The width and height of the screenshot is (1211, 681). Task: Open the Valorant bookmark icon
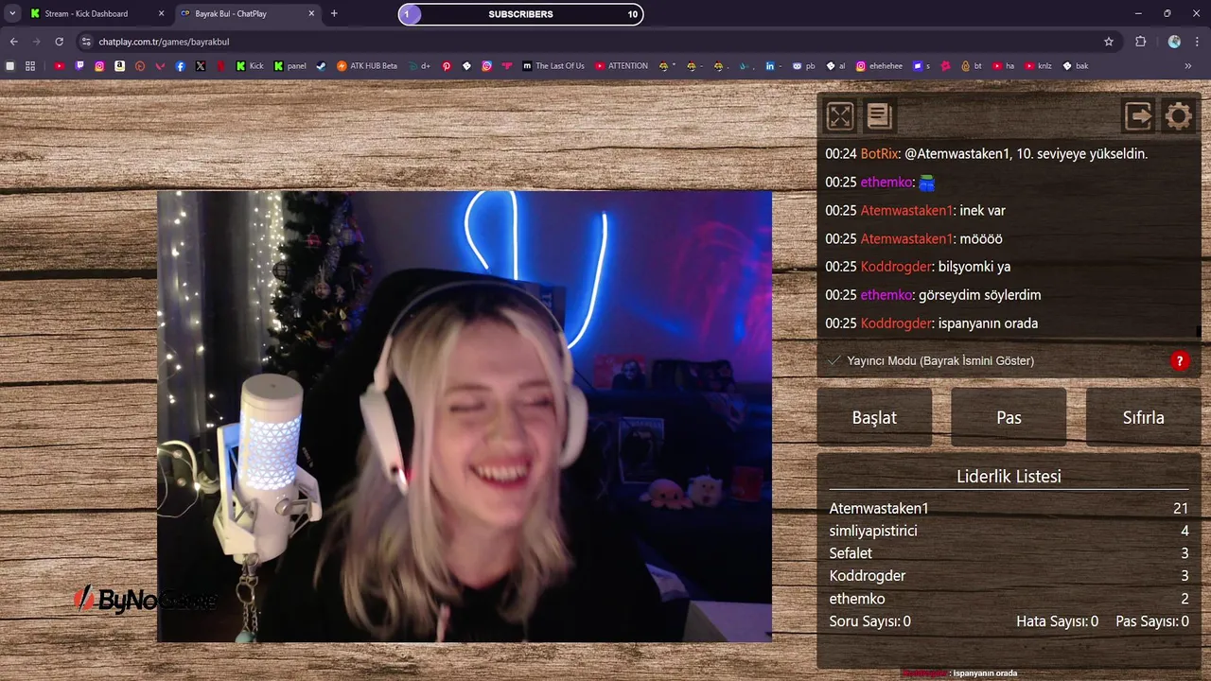160,66
